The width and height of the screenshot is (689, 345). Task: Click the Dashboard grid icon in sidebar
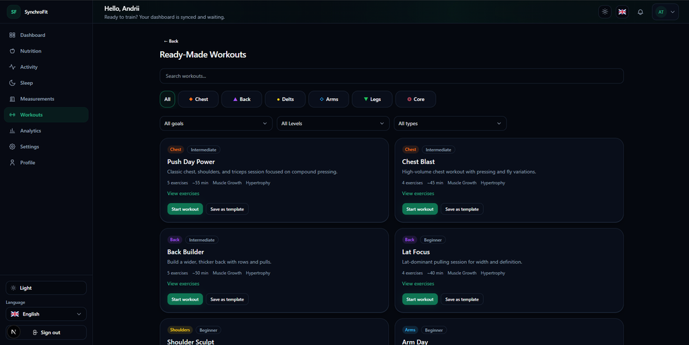point(12,35)
